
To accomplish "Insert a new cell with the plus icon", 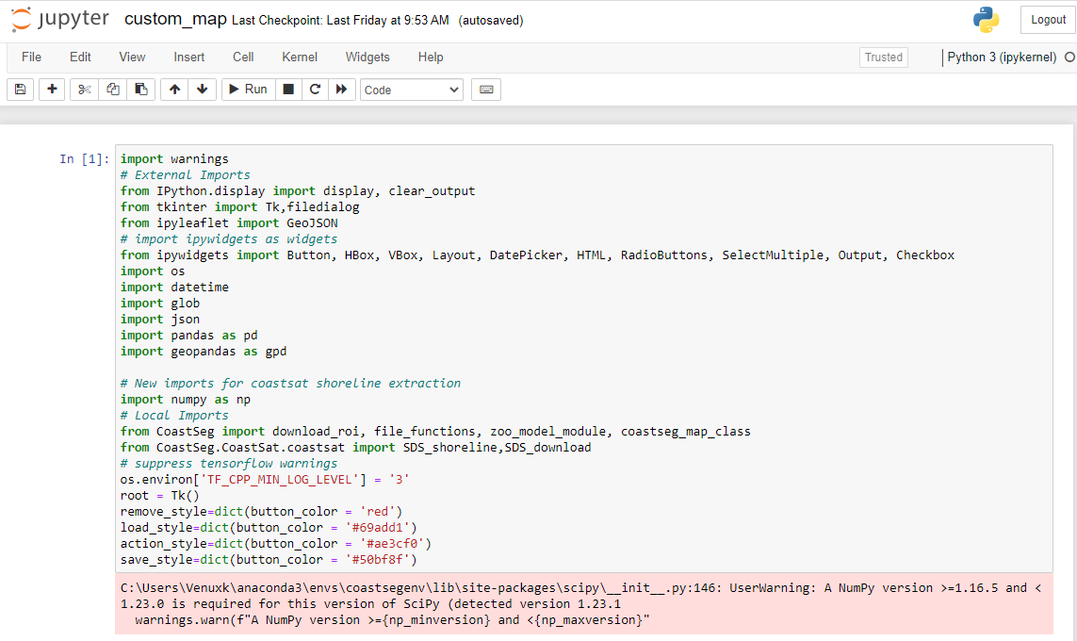I will point(52,89).
